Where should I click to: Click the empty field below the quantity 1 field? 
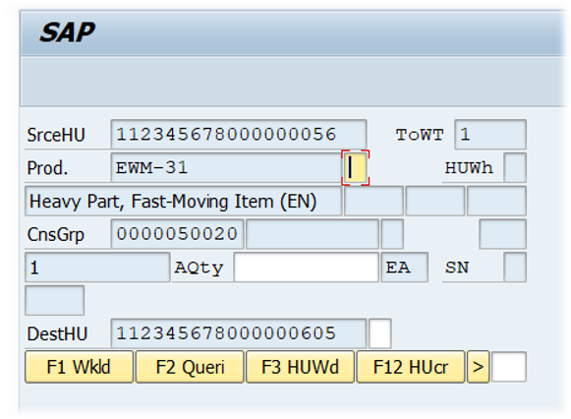point(55,301)
